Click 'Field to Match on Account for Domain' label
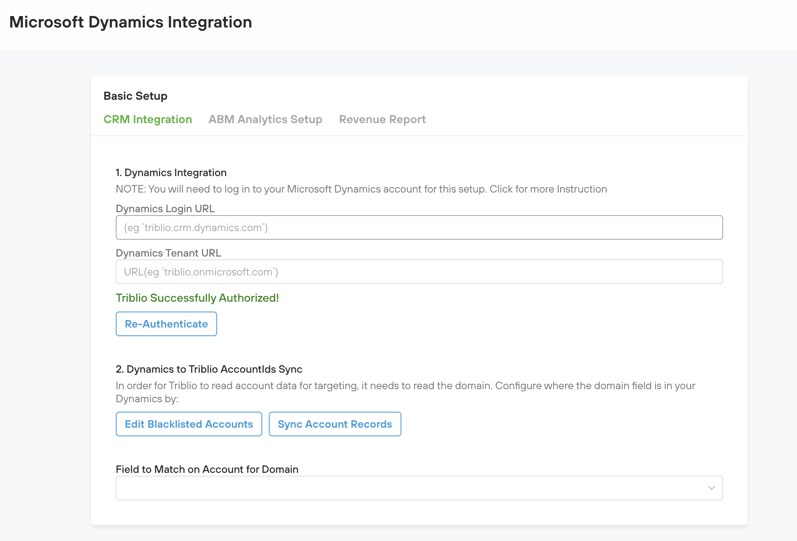This screenshot has width=797, height=541. 207,469
